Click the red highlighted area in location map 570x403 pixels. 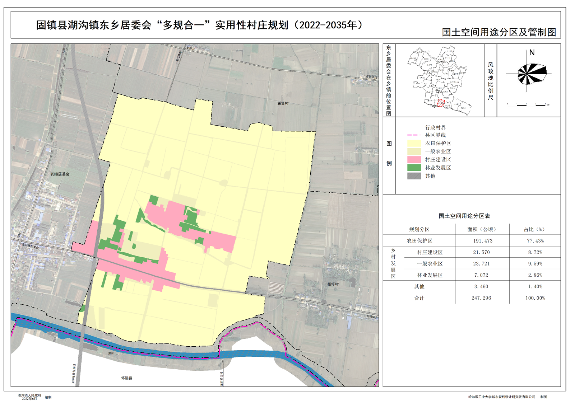pos(441,103)
